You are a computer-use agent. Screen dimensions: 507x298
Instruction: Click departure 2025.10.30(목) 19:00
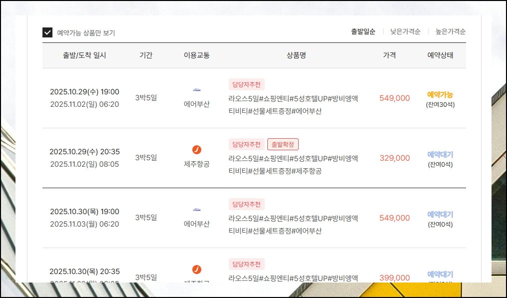click(x=84, y=212)
